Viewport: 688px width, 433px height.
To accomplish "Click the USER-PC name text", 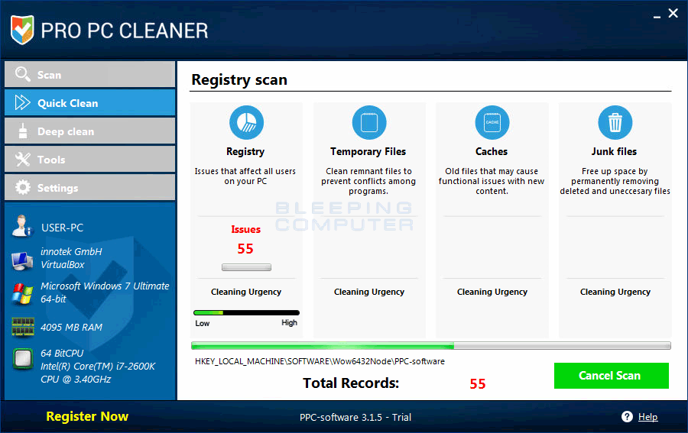I will (63, 228).
